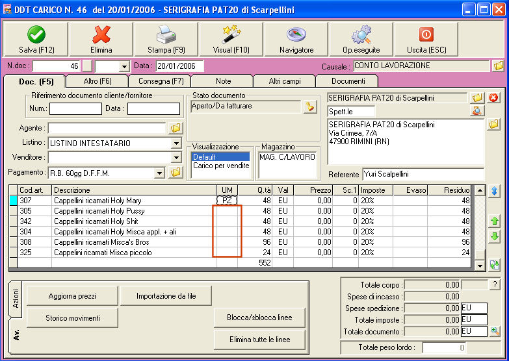The height and width of the screenshot is (361, 509).
Task: Open the dropdown after N.doc number
Action: coord(124,67)
